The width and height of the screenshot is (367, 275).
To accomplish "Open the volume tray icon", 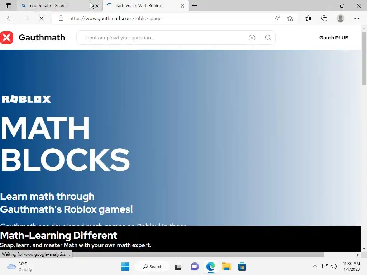I will point(334,266).
